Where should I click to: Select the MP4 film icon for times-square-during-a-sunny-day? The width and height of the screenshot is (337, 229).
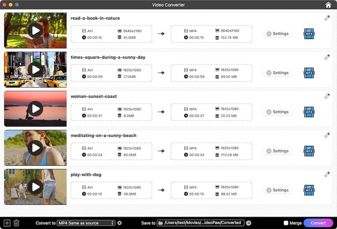click(309, 73)
